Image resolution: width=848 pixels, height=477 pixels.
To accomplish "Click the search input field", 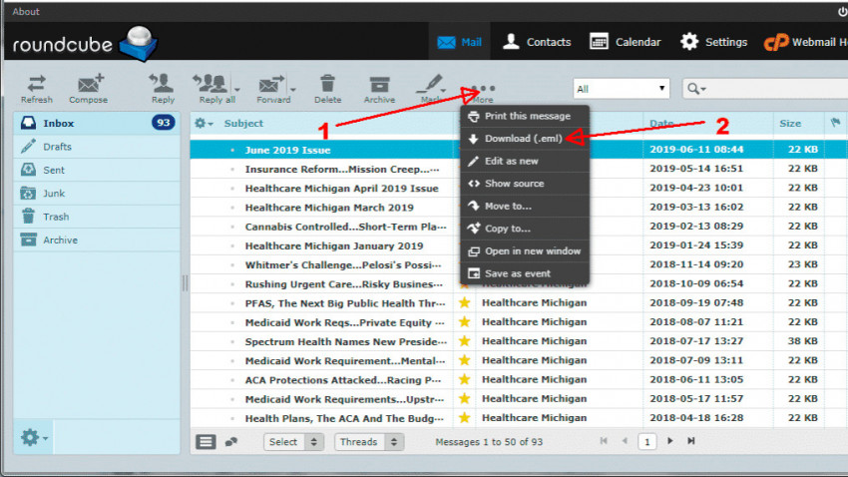I will 779,89.
